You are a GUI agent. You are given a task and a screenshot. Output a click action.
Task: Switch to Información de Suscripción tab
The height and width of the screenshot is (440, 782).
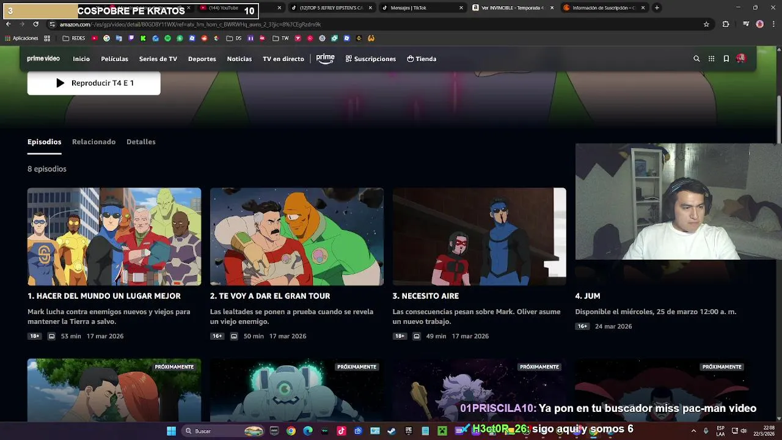(604, 8)
